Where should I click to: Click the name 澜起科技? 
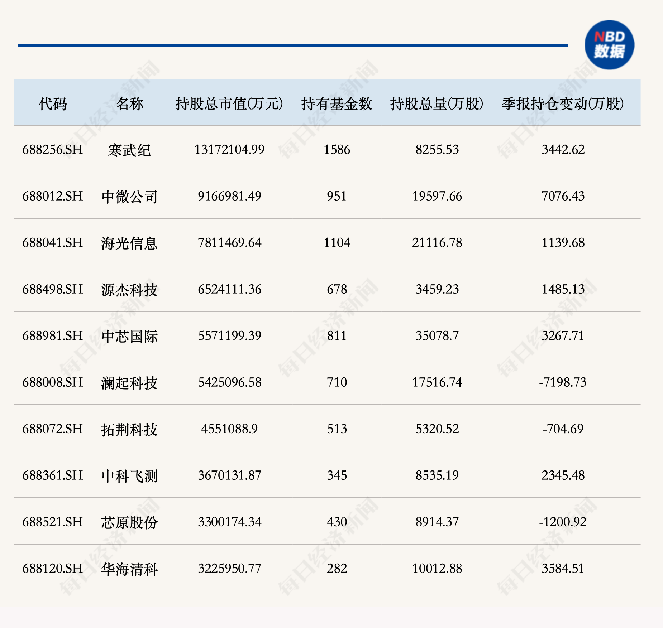click(129, 383)
